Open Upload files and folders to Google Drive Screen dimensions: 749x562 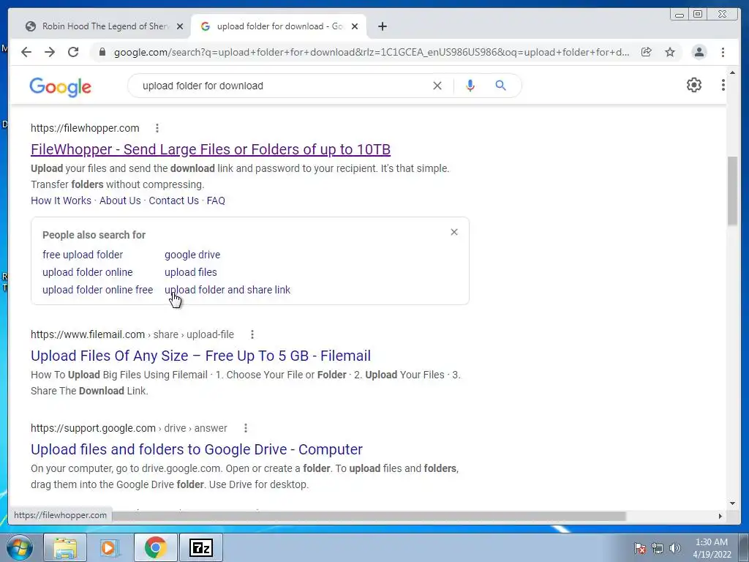197,449
